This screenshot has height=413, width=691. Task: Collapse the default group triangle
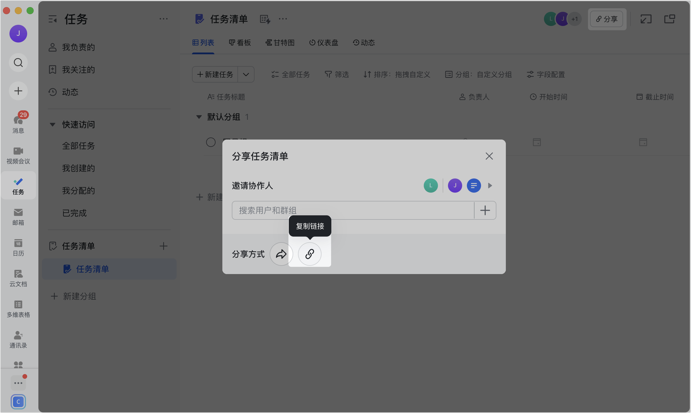click(x=199, y=117)
